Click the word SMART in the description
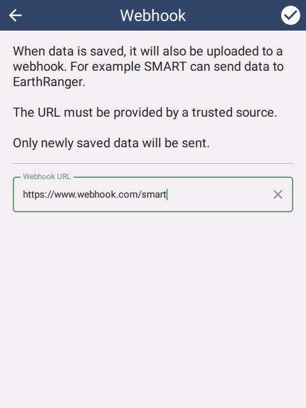306x408 pixels. (x=165, y=66)
